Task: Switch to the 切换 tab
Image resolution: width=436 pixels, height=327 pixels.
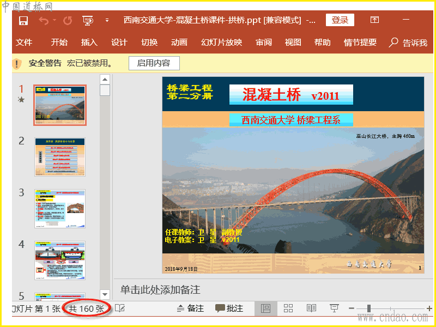Action: click(149, 43)
